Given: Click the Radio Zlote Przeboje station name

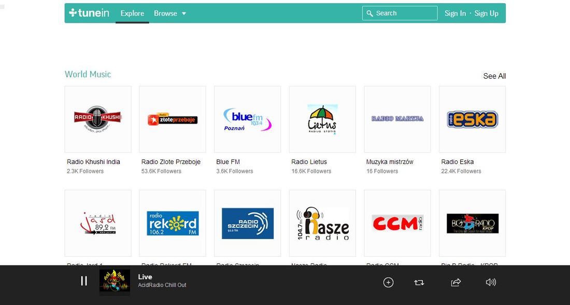Looking at the screenshot, I should (x=171, y=162).
